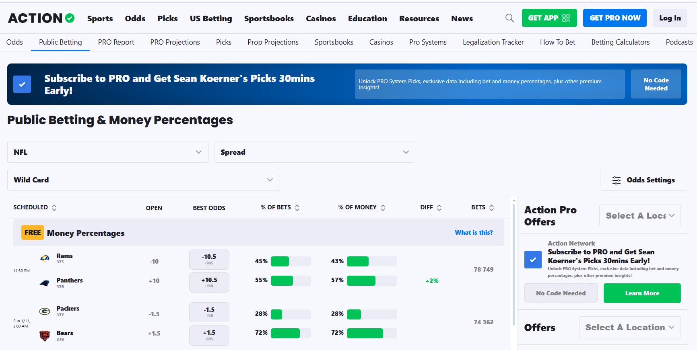Image resolution: width=697 pixels, height=350 pixels.
Task: Switch to the Betting Calculators tab
Action: [621, 42]
